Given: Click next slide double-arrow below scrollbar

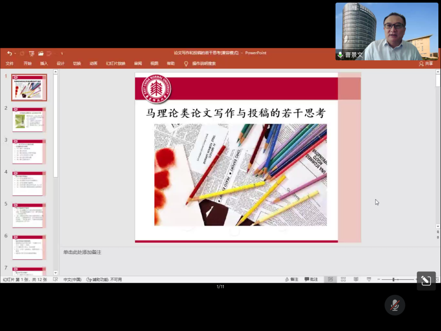Looking at the screenshot, I should (x=438, y=236).
